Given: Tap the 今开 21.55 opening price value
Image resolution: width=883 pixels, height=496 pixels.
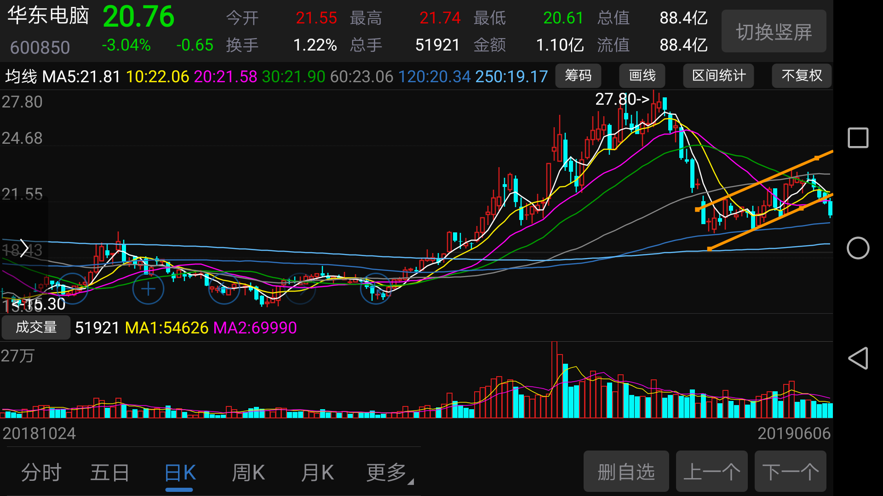Looking at the screenshot, I should [x=316, y=18].
